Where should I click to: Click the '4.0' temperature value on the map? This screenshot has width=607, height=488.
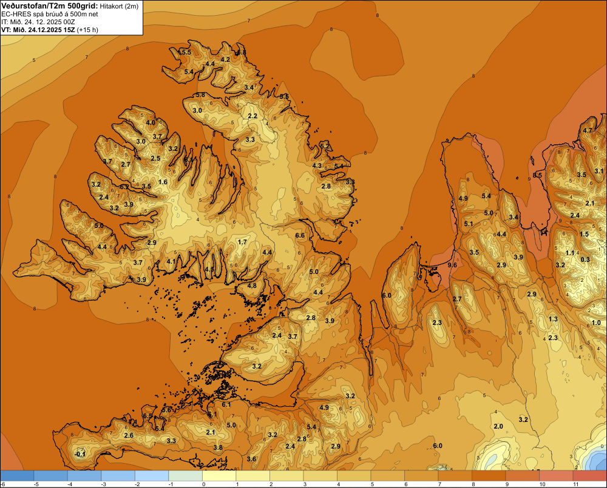coord(151,122)
